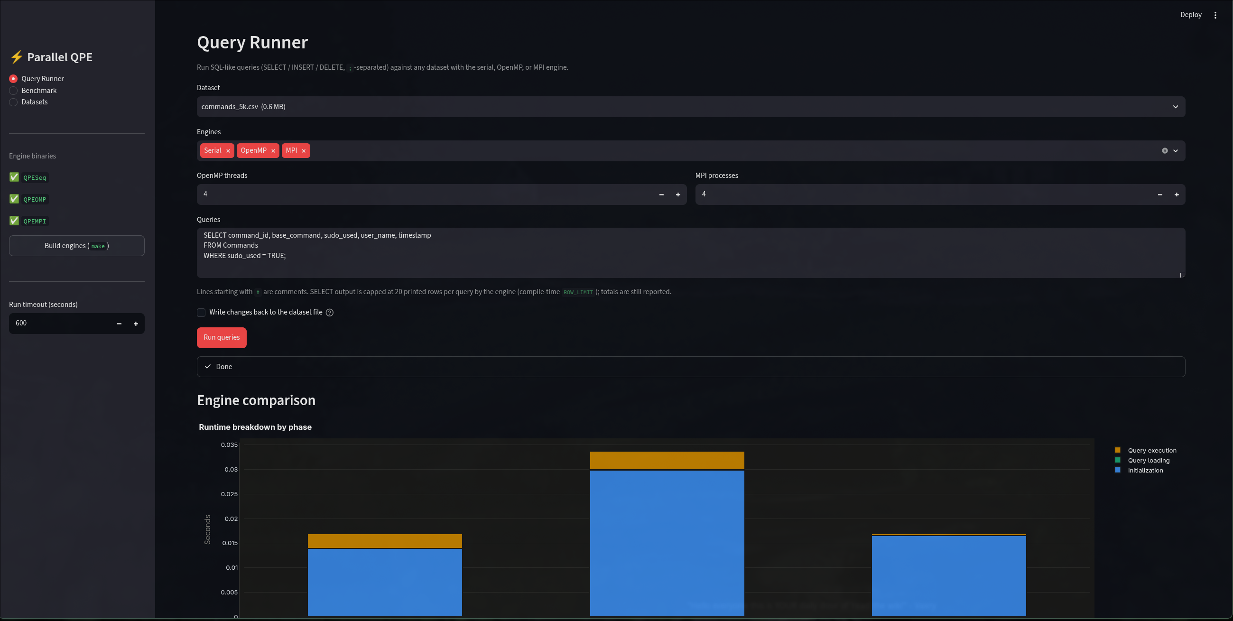Open the Dataset dropdown commands_5k.csv

(691, 107)
